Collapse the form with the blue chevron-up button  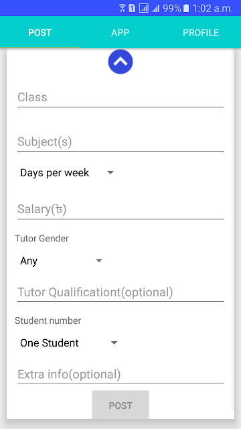click(120, 62)
